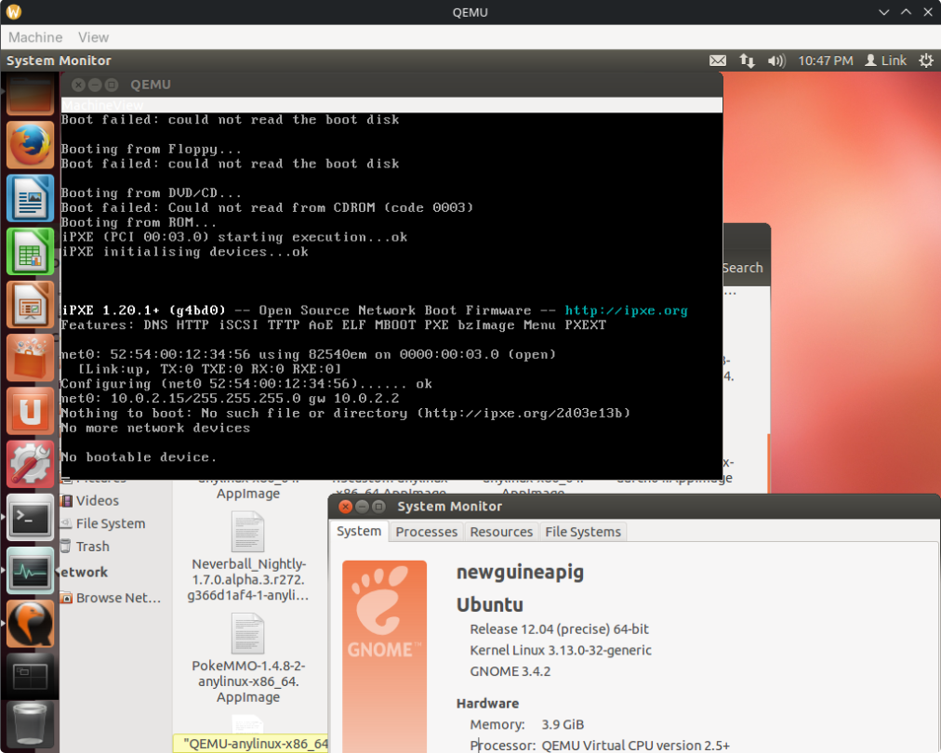Open Videos in the file manager sidebar

click(90, 500)
